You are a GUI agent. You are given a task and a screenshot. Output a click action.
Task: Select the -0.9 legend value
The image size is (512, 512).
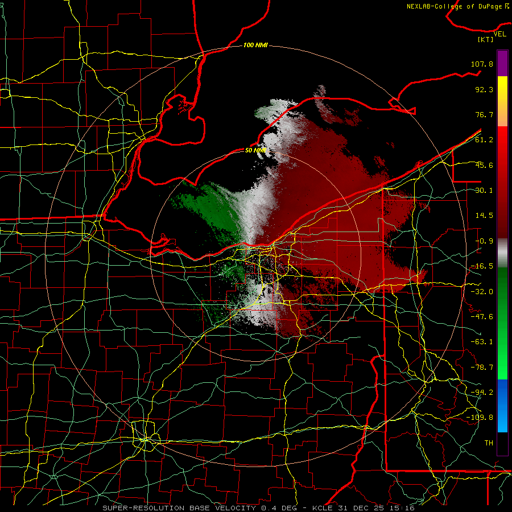click(484, 241)
